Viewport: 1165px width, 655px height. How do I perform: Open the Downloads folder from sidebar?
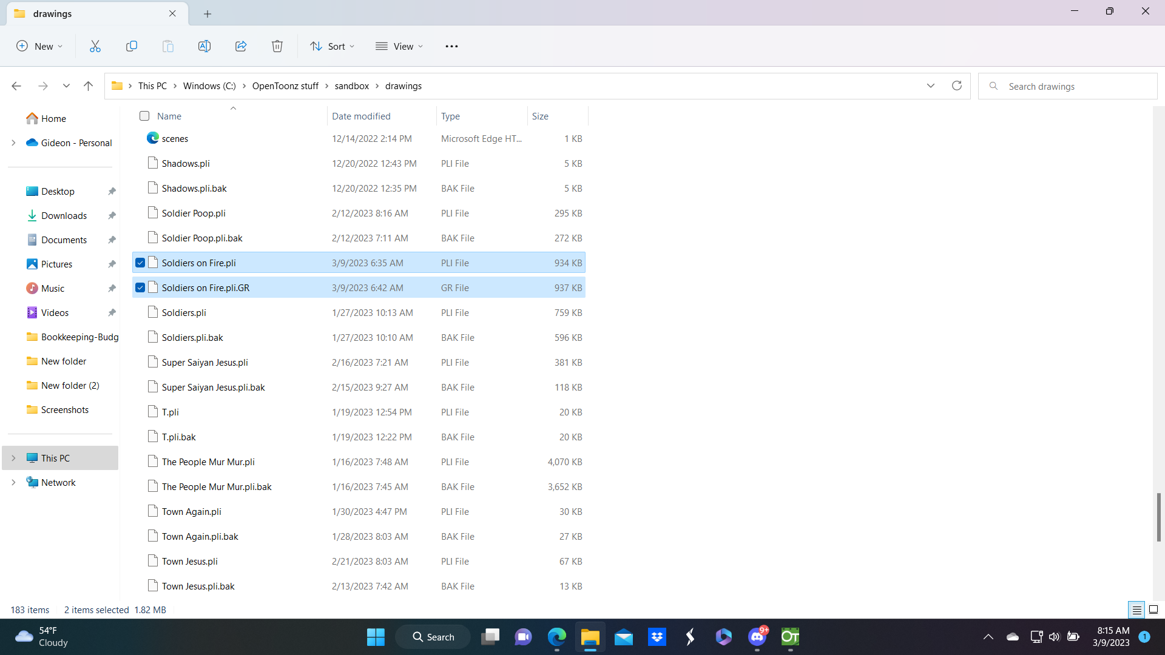(x=64, y=215)
